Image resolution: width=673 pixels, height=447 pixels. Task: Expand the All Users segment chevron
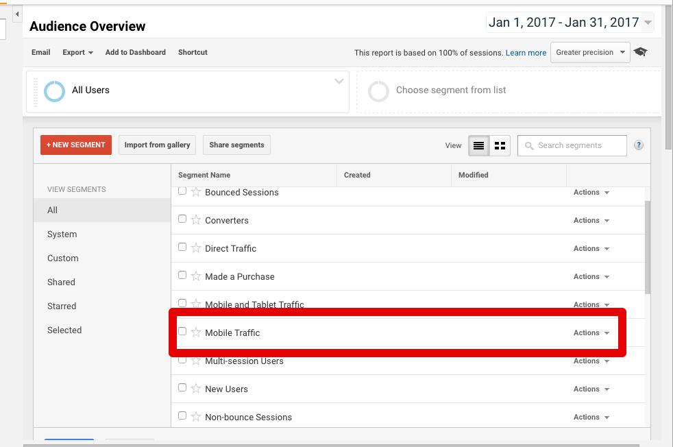(x=339, y=81)
